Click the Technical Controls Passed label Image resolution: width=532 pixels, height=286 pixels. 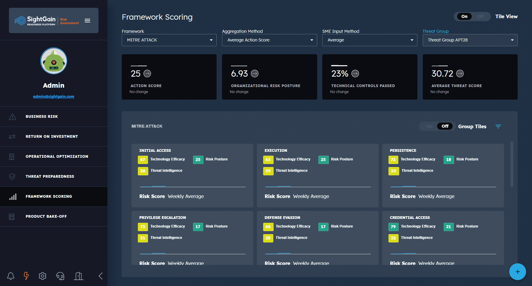[x=363, y=86]
